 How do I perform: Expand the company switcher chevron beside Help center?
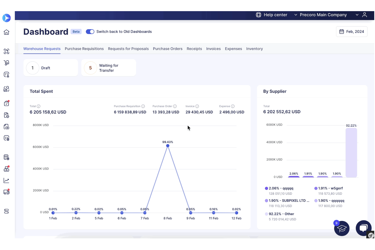point(295,15)
